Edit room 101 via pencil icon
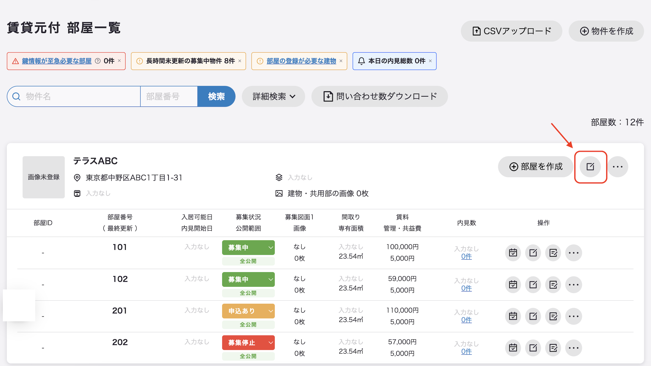Viewport: 651px width, 366px height. click(533, 253)
